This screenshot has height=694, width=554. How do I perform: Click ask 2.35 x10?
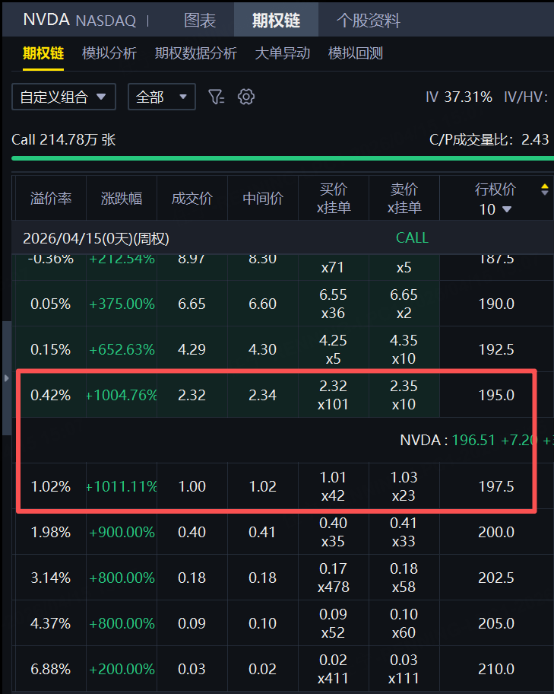coord(404,395)
